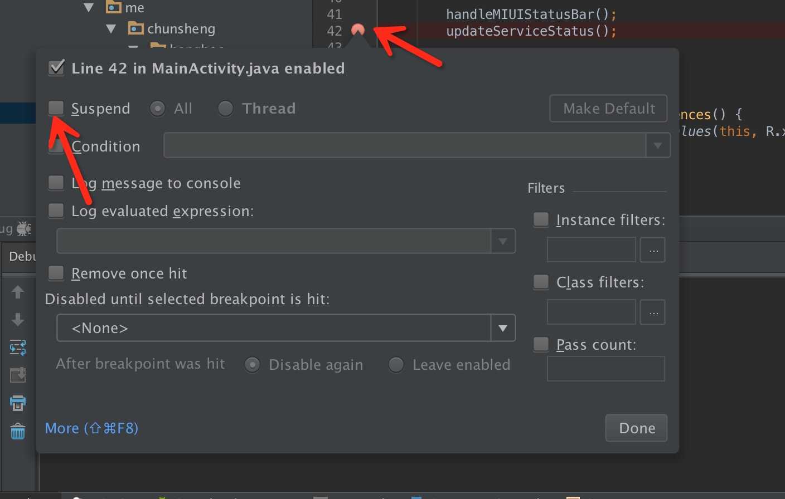Open the disabled-until breakpoint <None> dropdown

[x=503, y=328]
